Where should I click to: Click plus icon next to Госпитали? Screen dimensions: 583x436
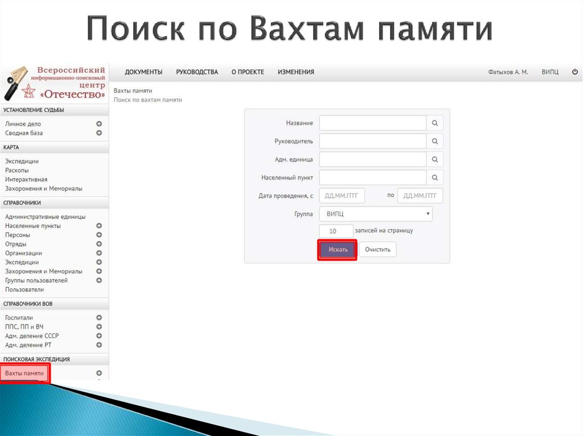pos(100,318)
